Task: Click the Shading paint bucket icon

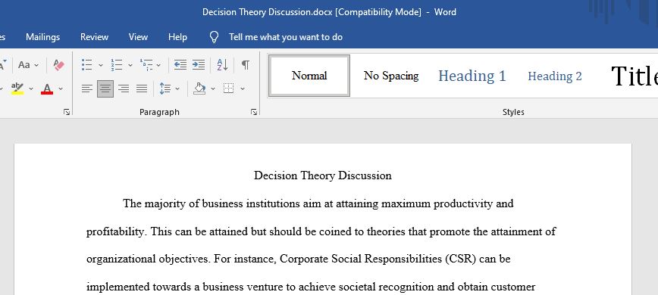Action: pyautogui.click(x=200, y=88)
